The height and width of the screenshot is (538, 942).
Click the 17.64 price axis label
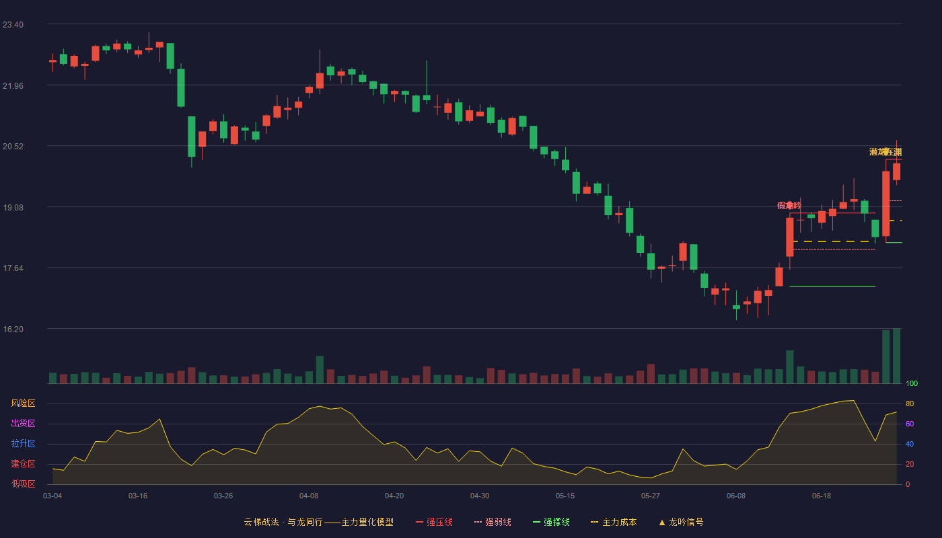click(13, 268)
